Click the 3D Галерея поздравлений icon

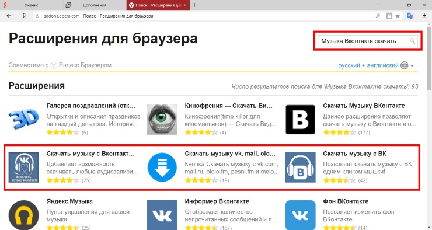pos(24,120)
